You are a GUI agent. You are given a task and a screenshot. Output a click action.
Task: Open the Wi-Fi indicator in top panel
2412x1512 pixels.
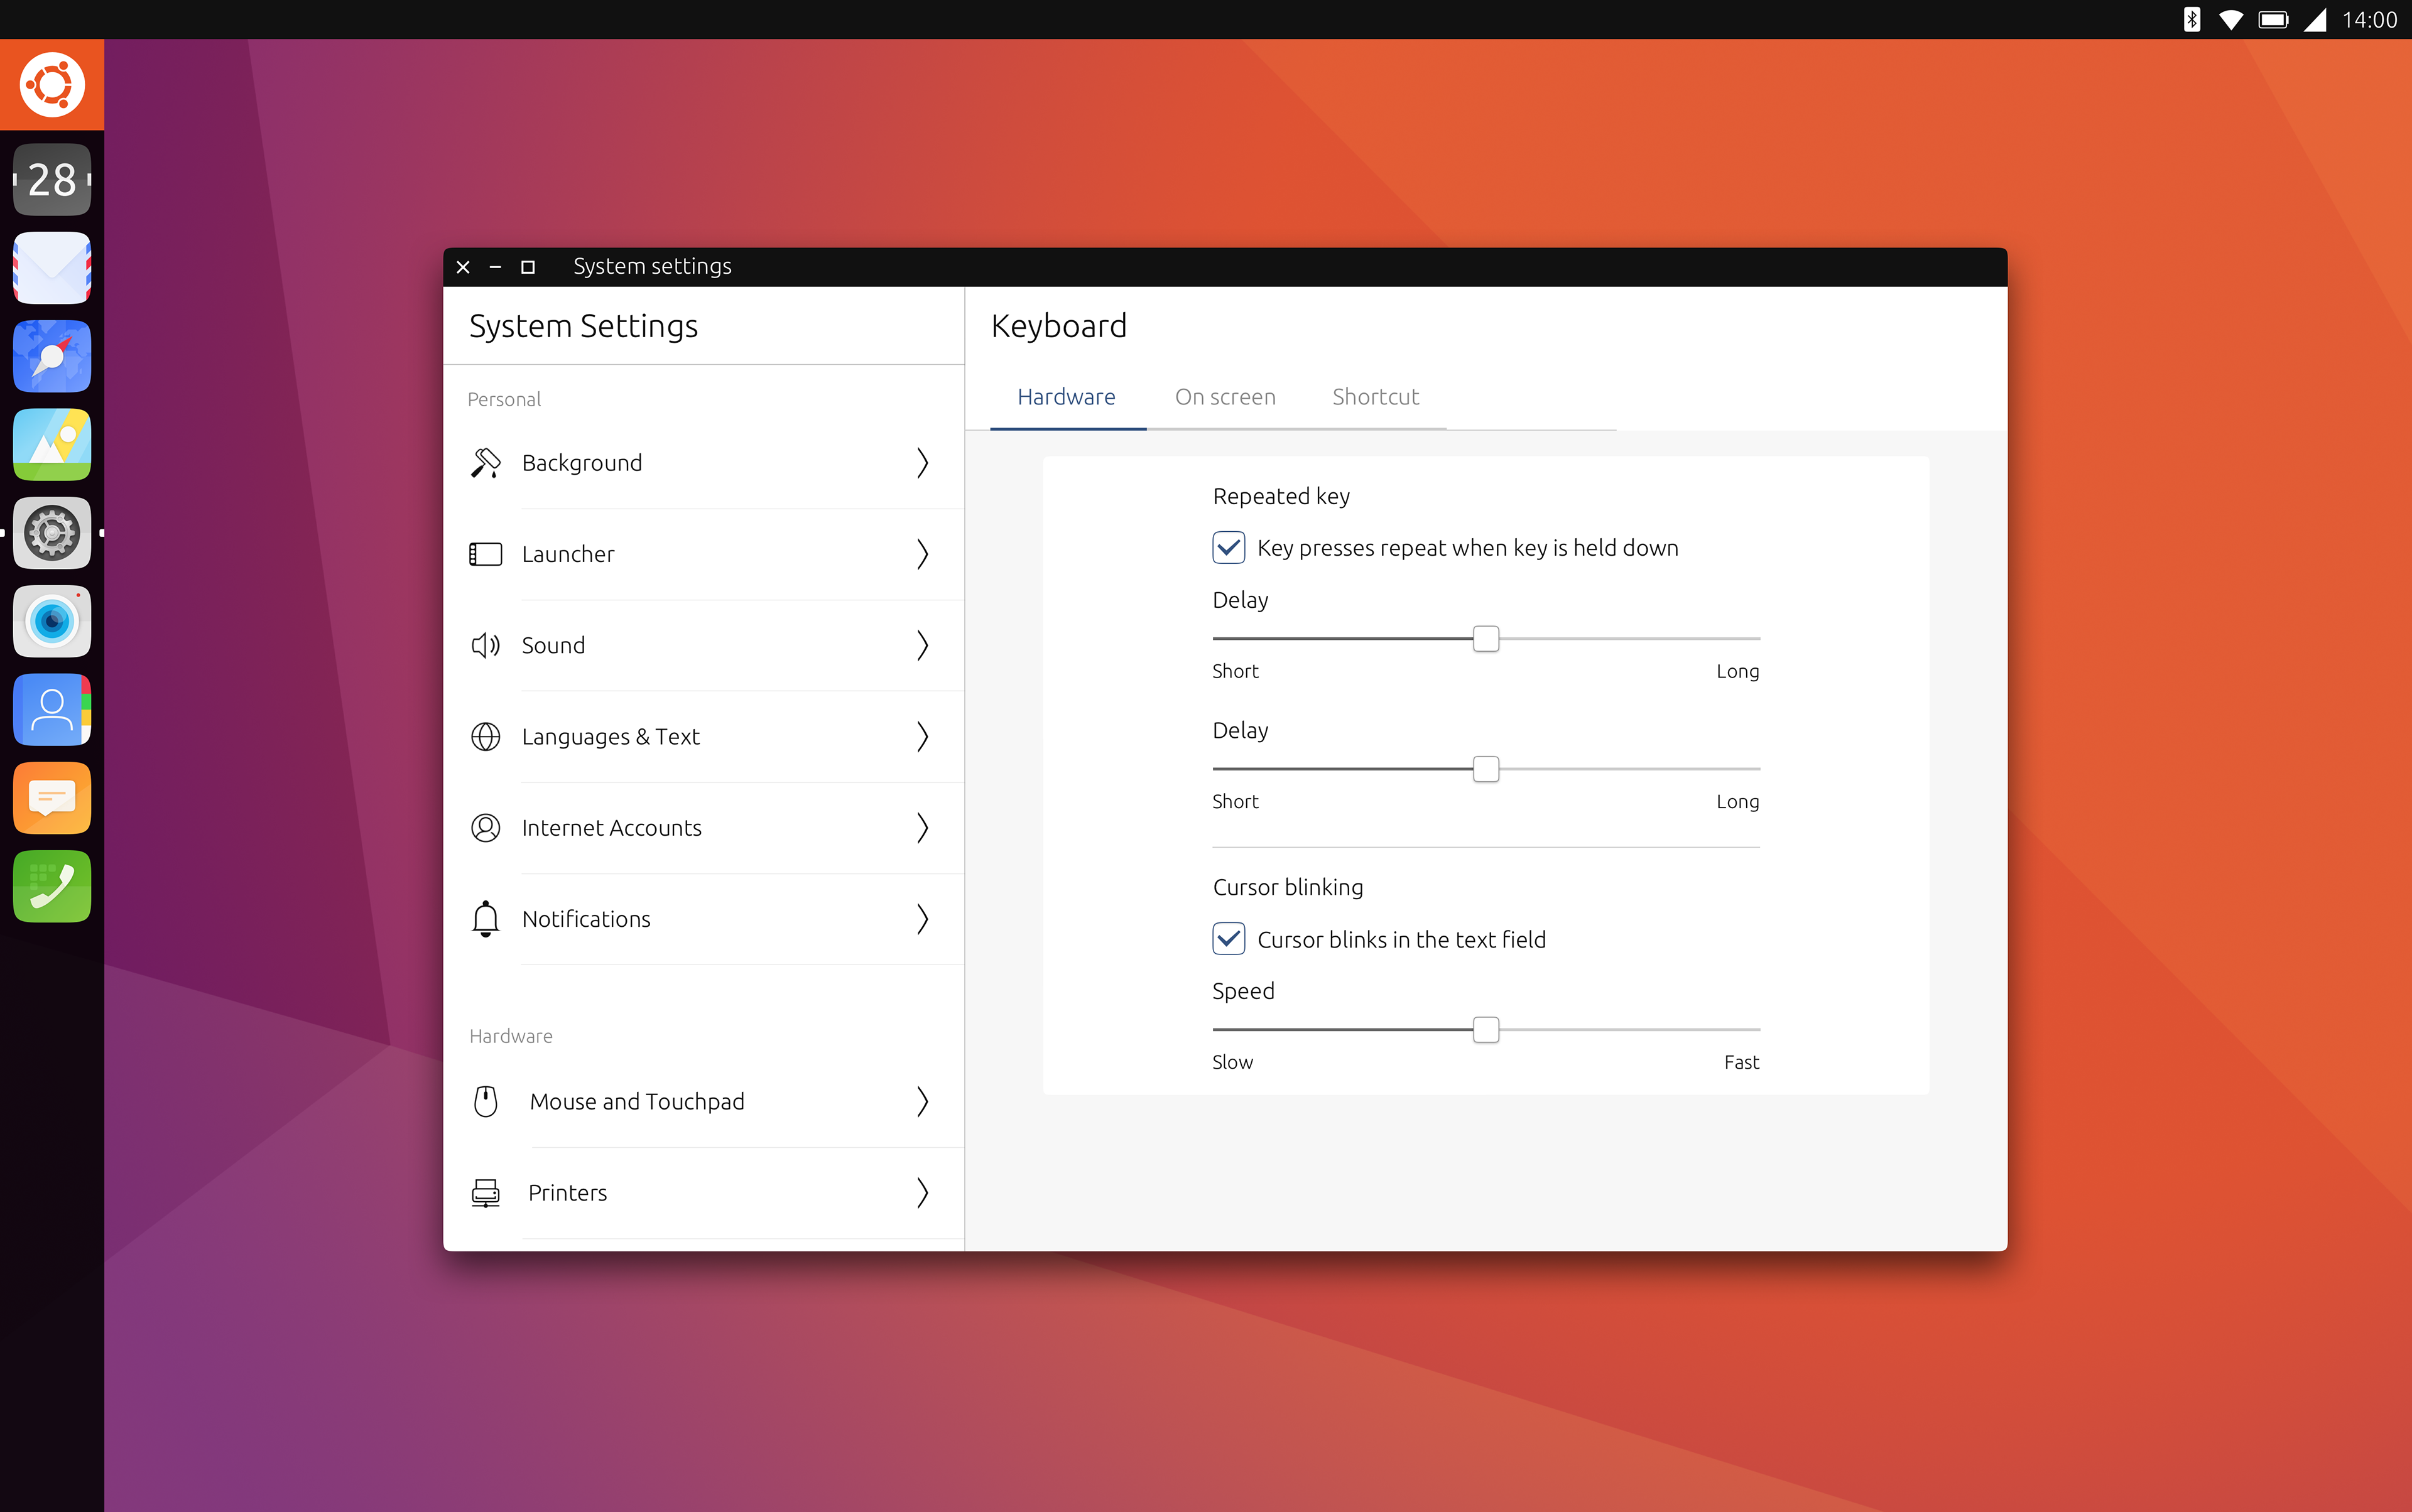(2231, 20)
